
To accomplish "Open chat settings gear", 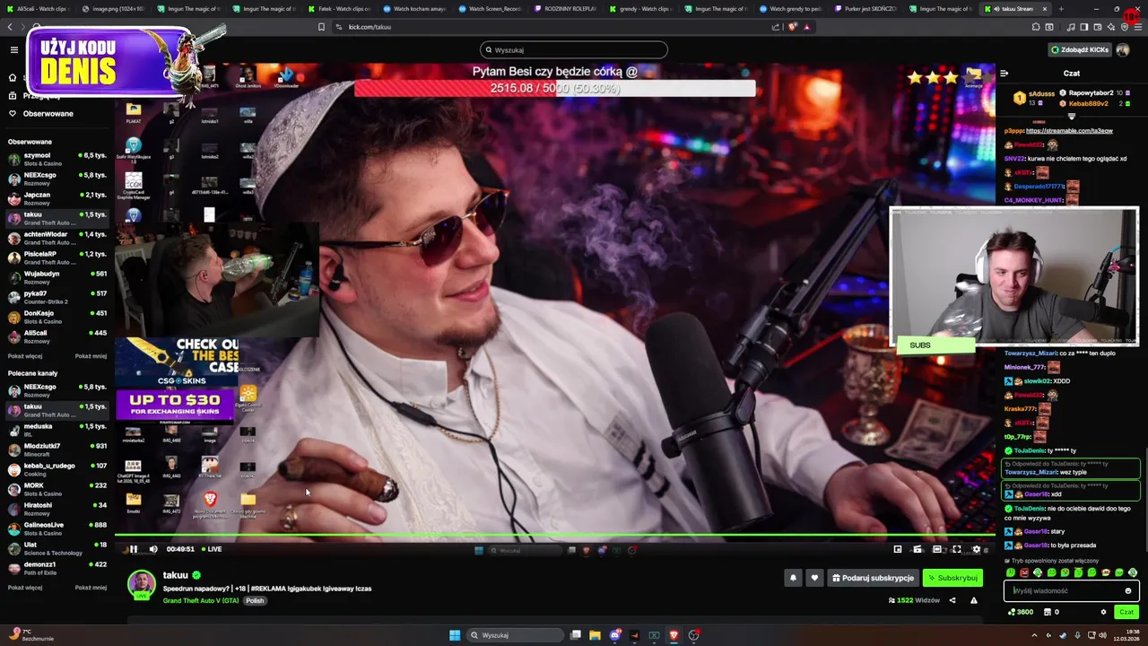I will [x=1103, y=612].
